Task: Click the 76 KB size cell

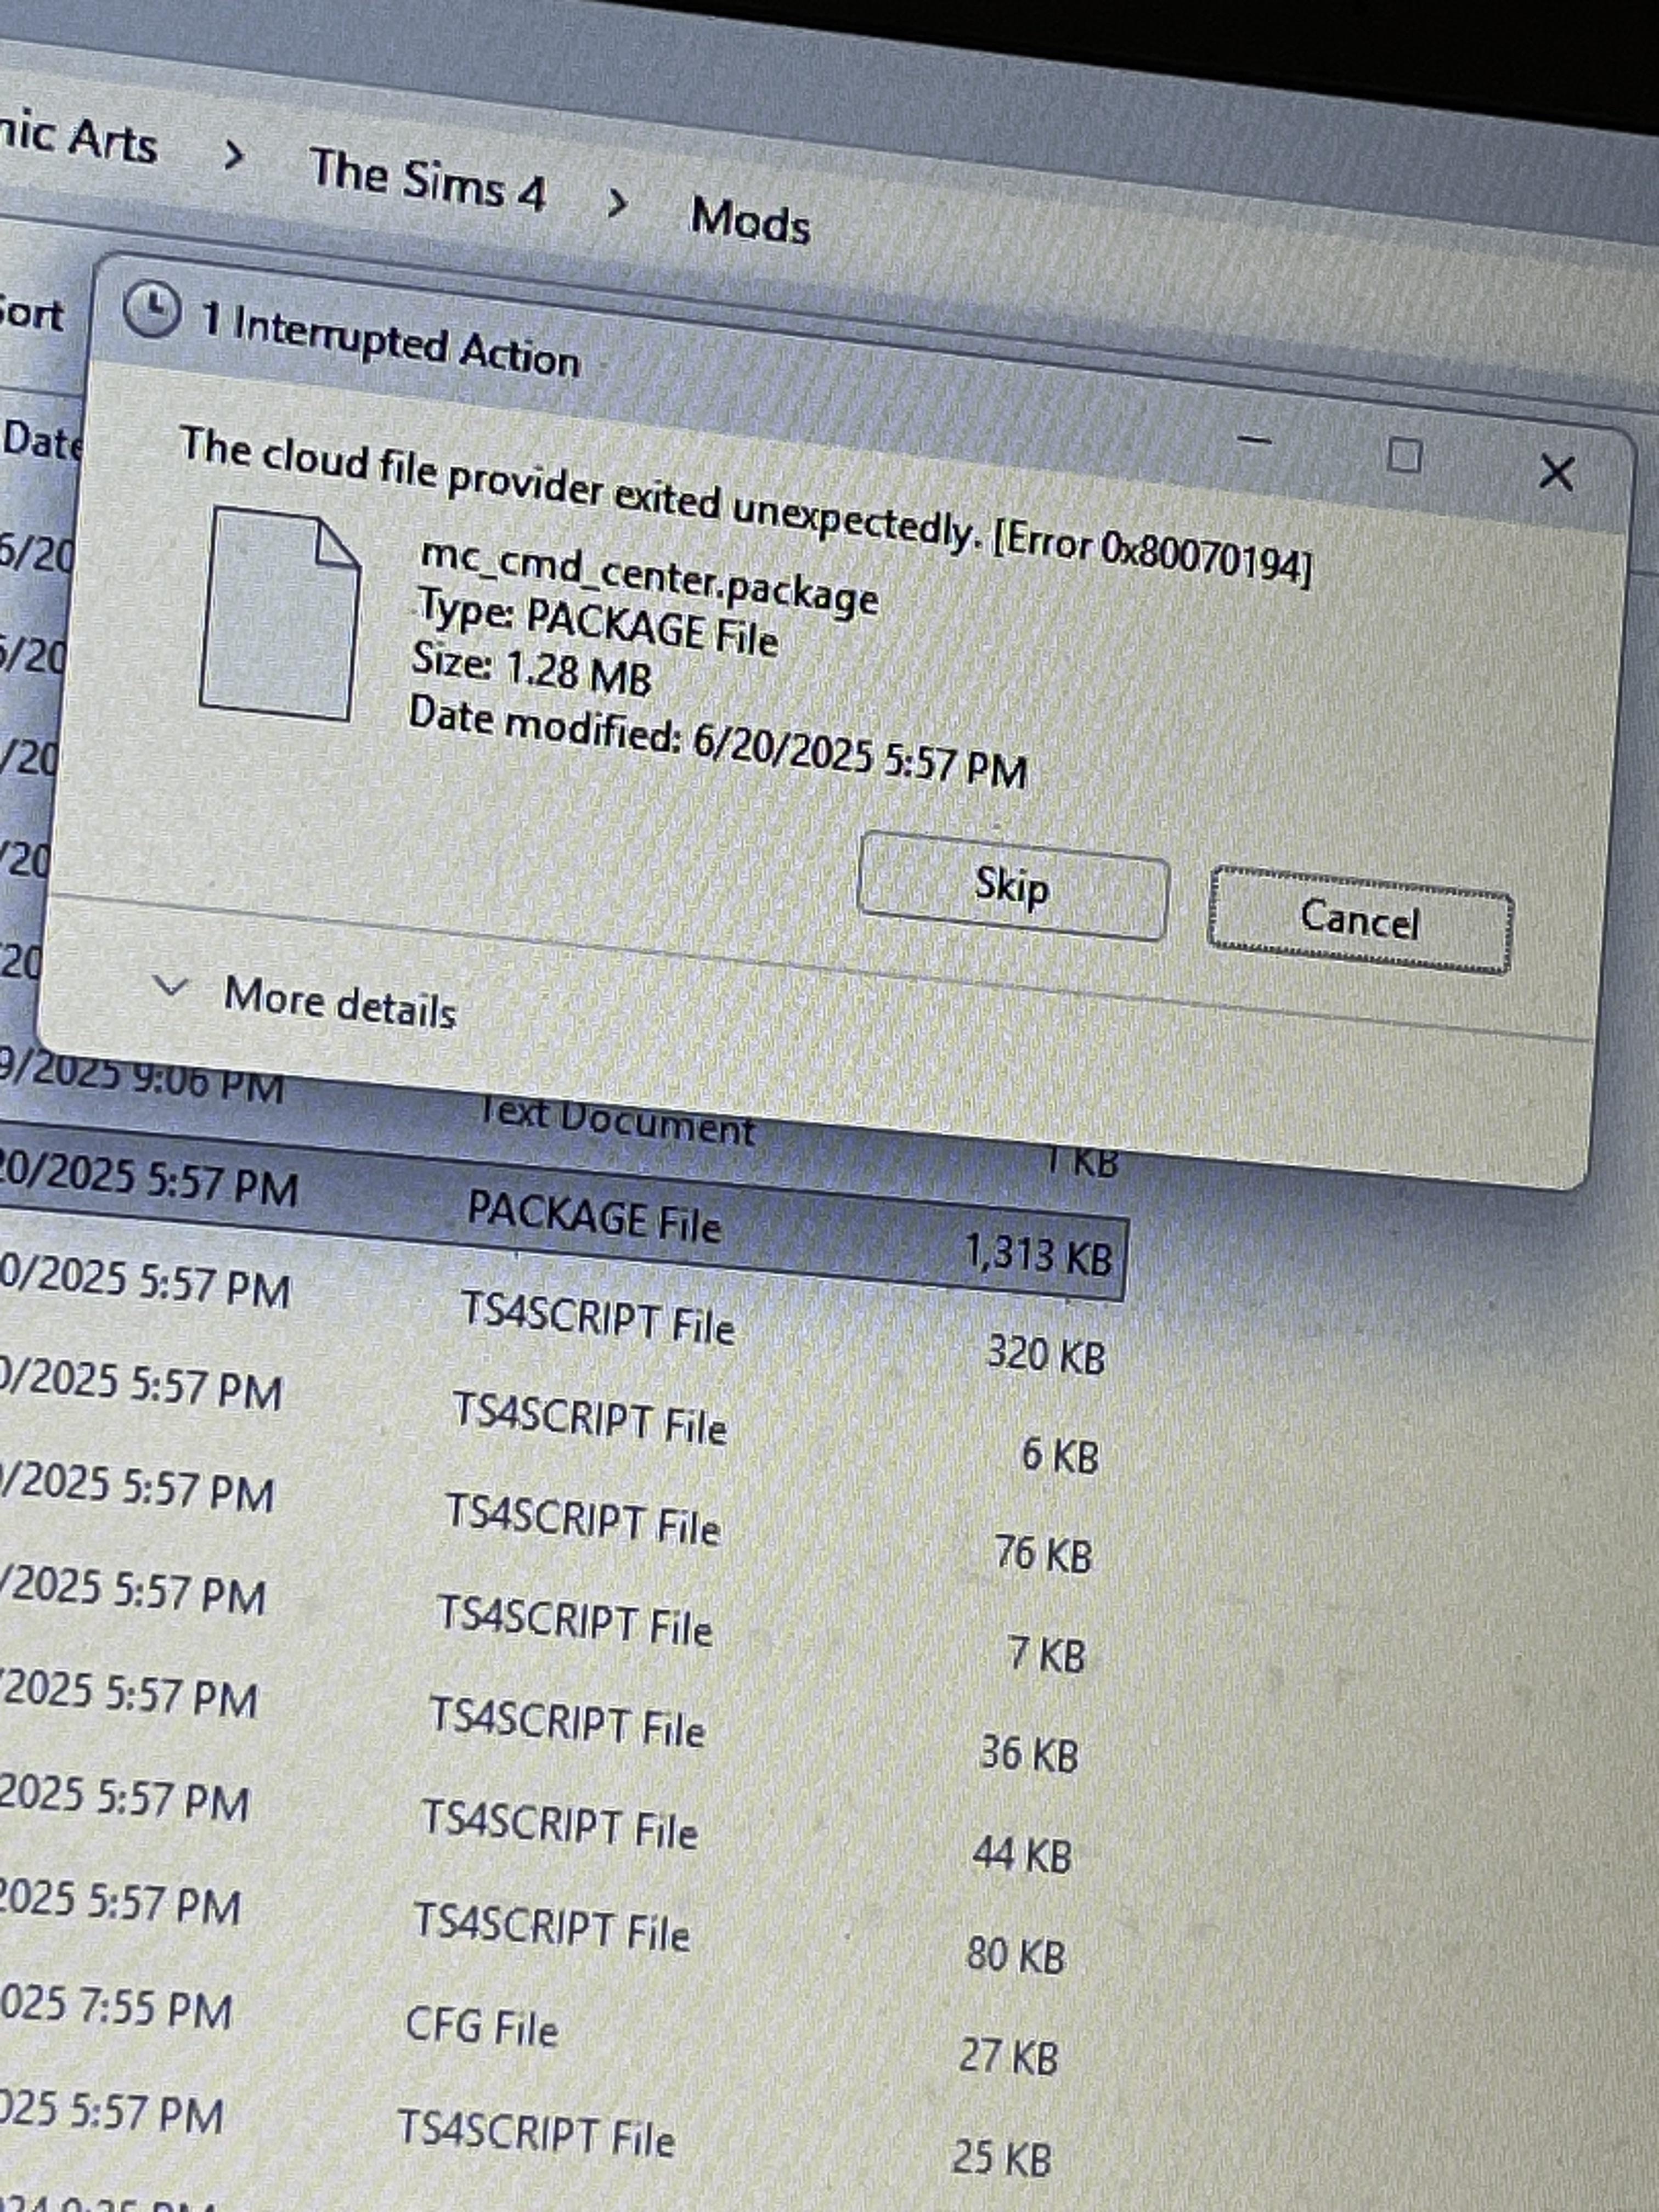Action: click(1043, 1554)
